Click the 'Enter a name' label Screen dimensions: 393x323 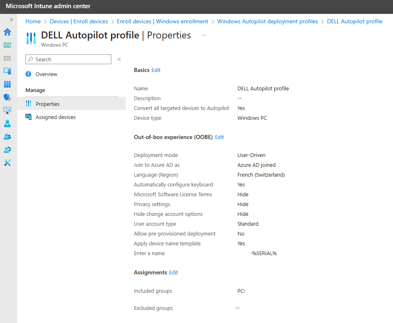(x=149, y=253)
